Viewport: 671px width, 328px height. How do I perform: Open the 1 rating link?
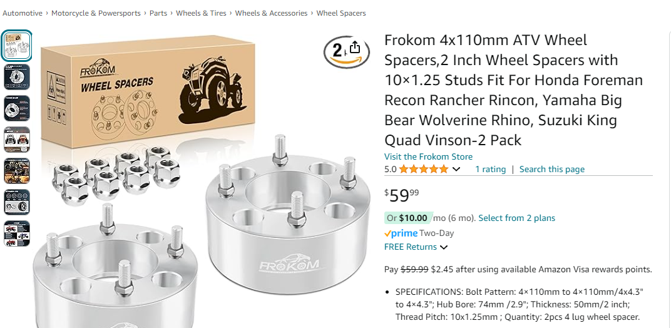[490, 169]
